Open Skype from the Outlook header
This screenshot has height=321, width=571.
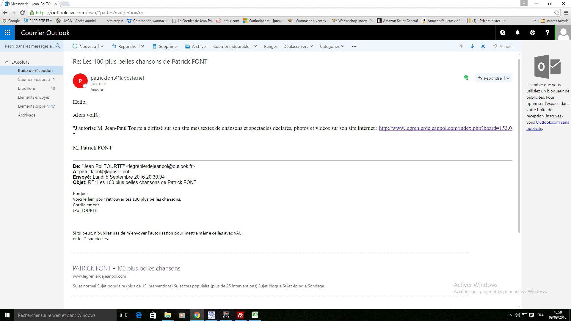pos(503,33)
